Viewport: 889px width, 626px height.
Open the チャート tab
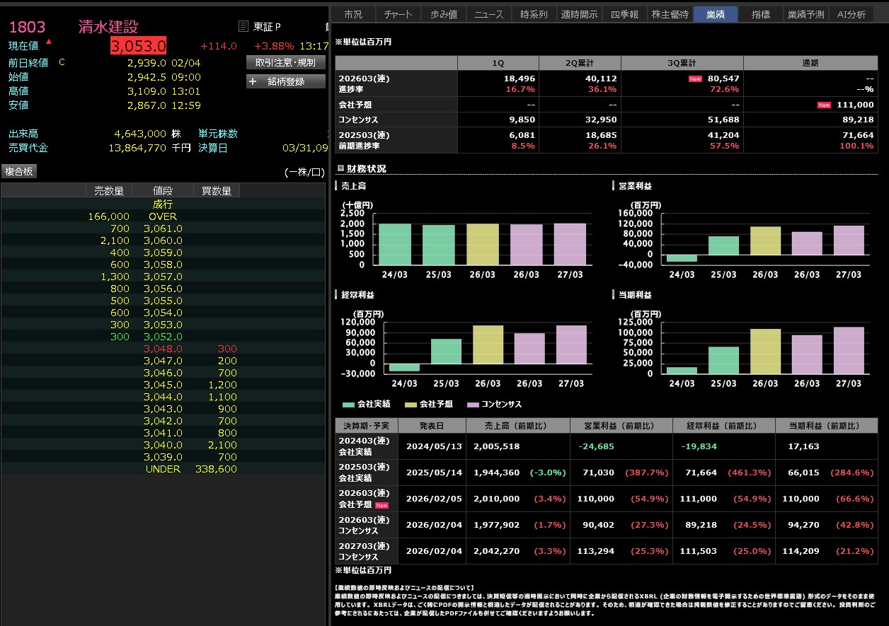[400, 14]
